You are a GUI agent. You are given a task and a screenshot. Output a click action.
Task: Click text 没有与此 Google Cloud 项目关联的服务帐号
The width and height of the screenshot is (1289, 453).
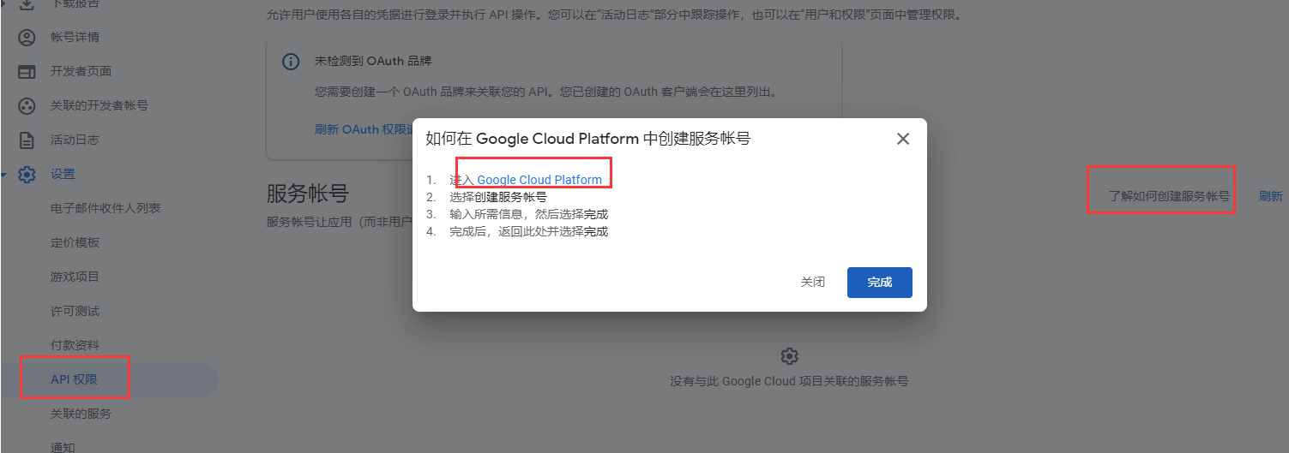(x=789, y=381)
